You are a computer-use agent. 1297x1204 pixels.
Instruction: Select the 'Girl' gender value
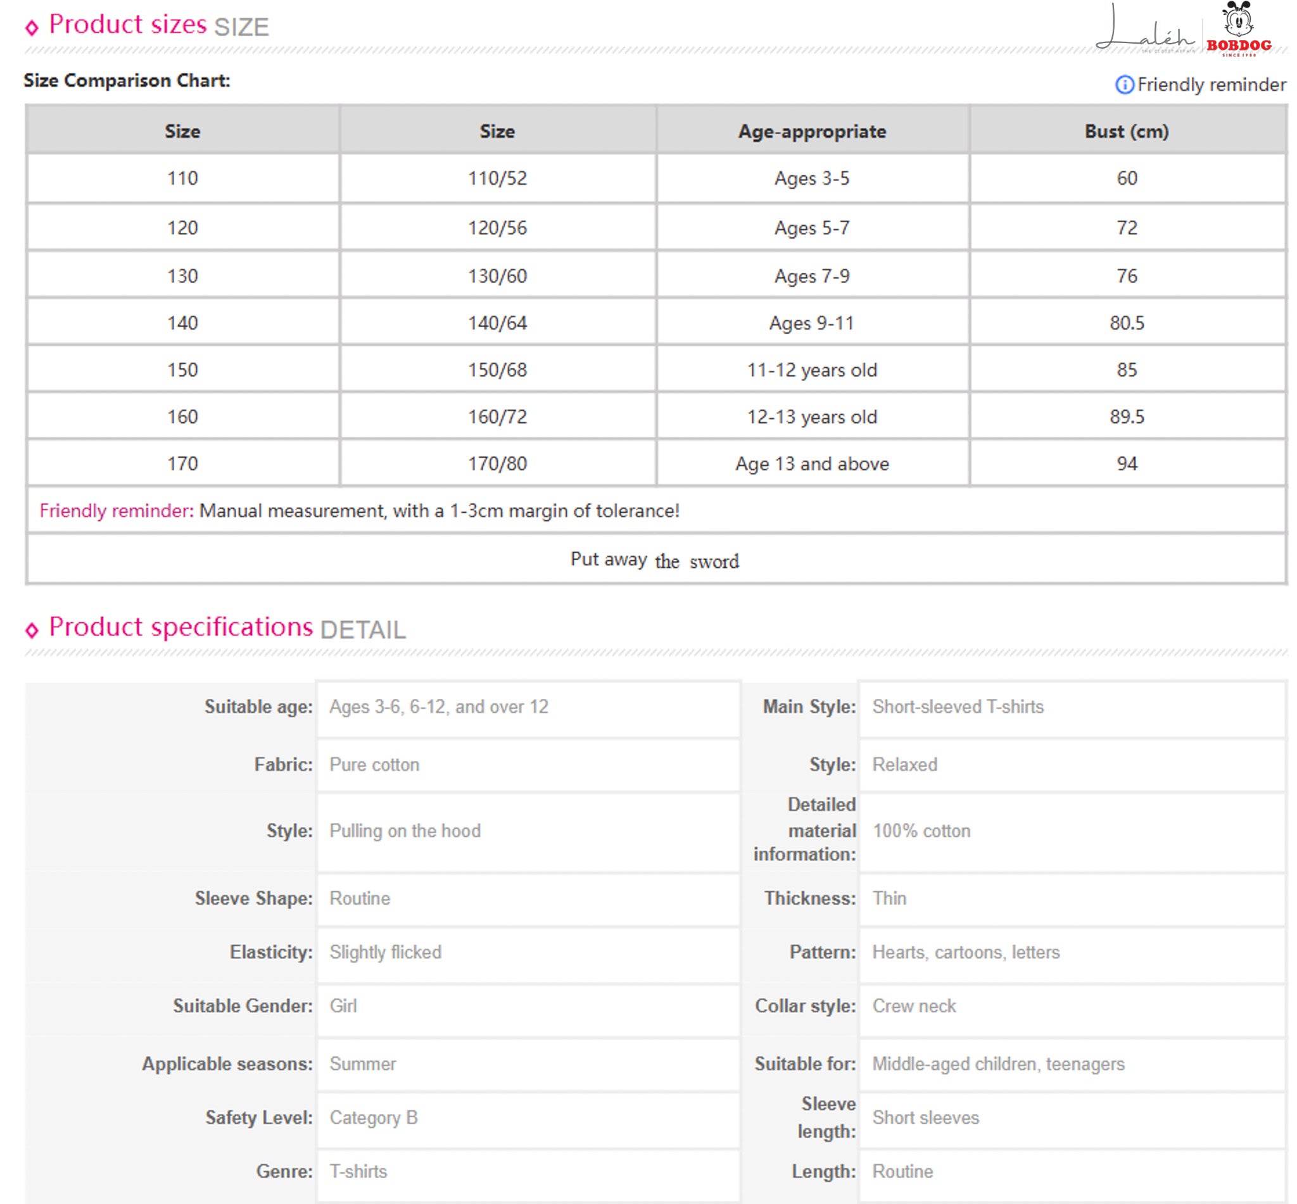pos(343,1006)
